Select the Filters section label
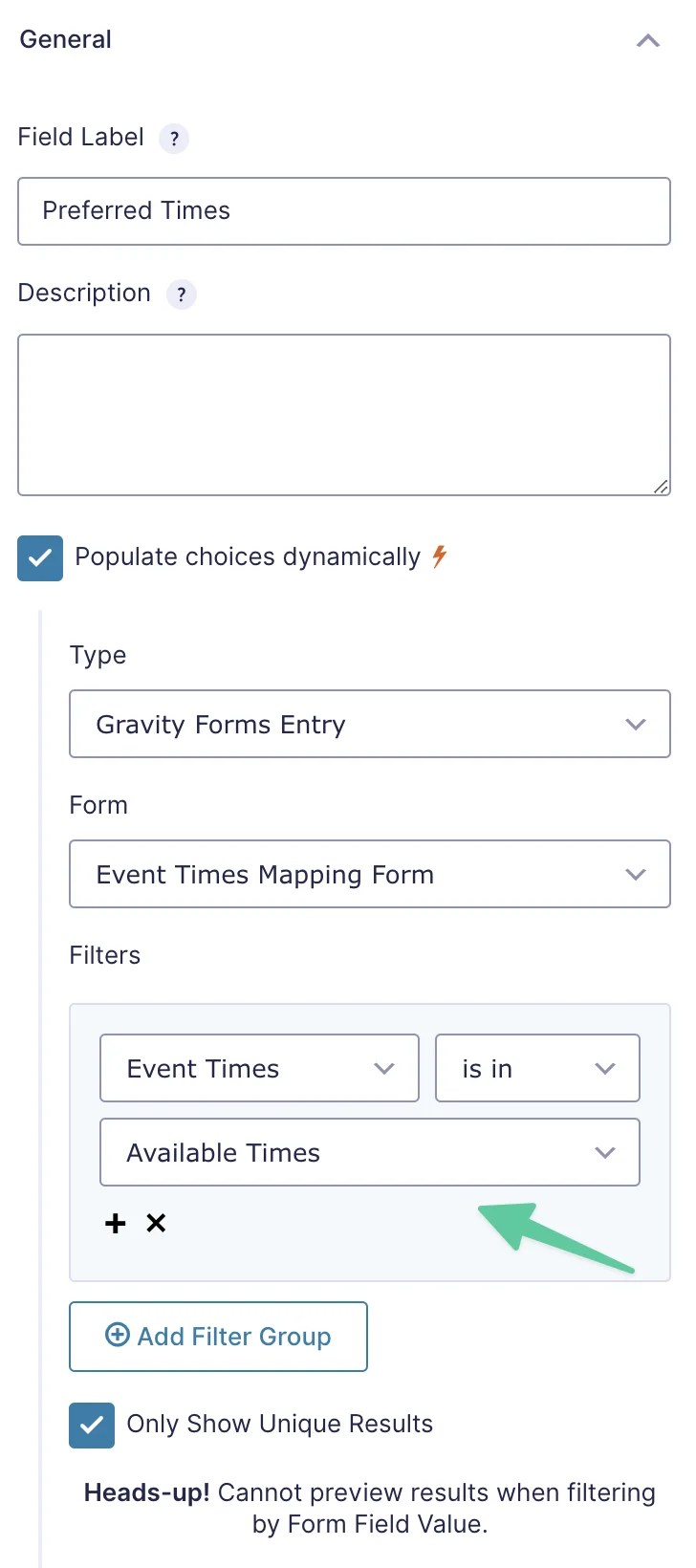 point(104,954)
